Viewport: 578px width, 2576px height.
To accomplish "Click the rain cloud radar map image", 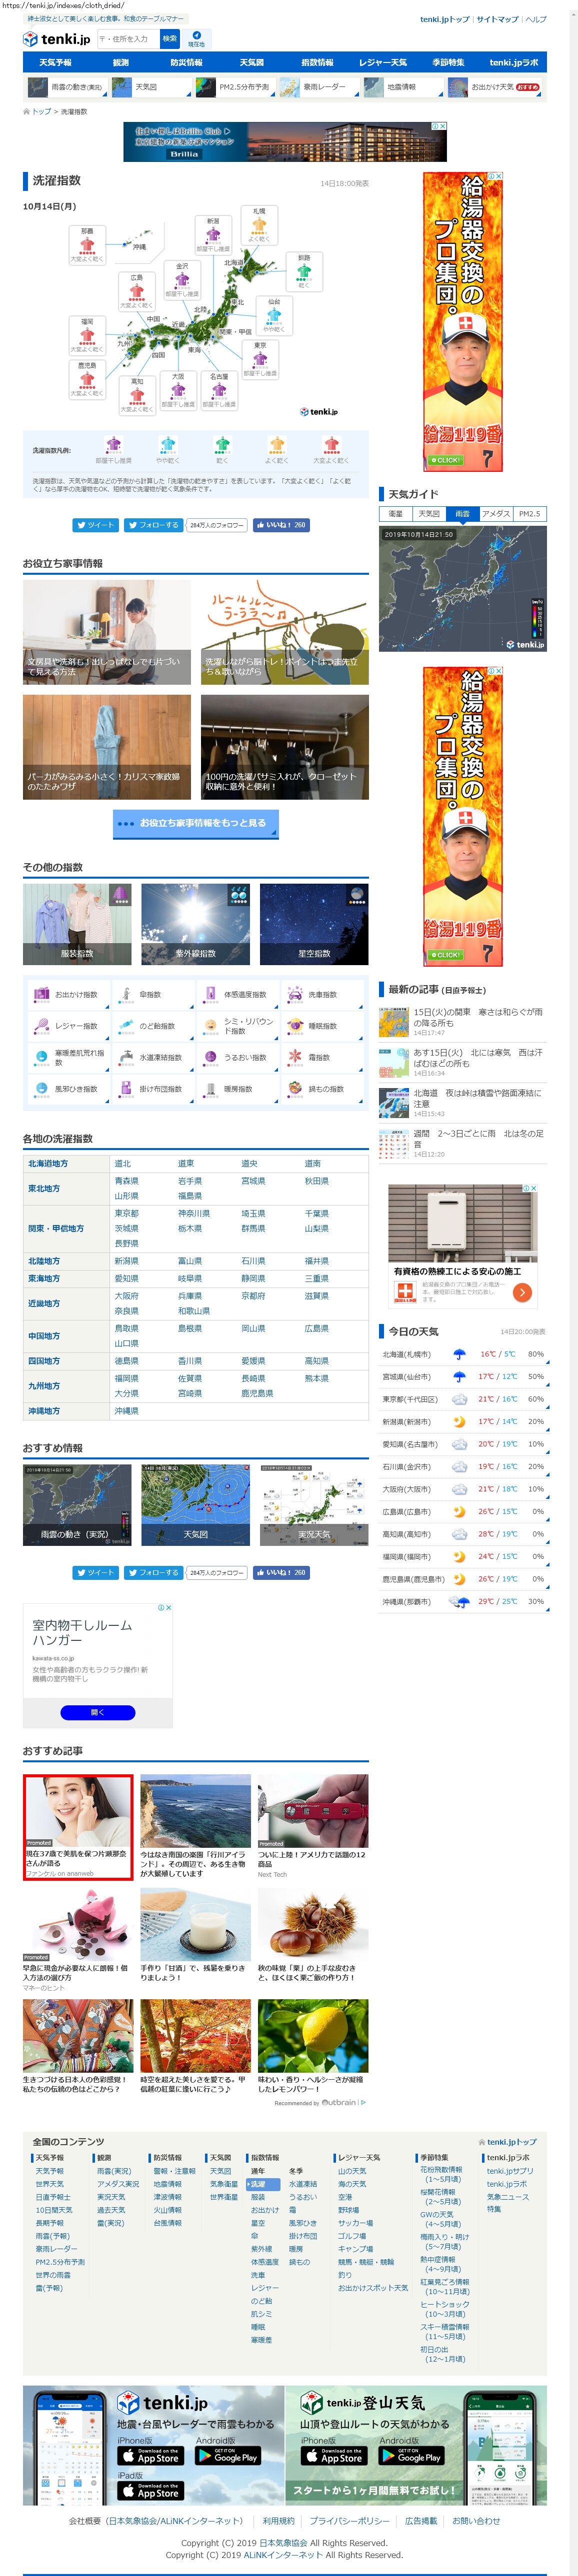I will point(462,589).
